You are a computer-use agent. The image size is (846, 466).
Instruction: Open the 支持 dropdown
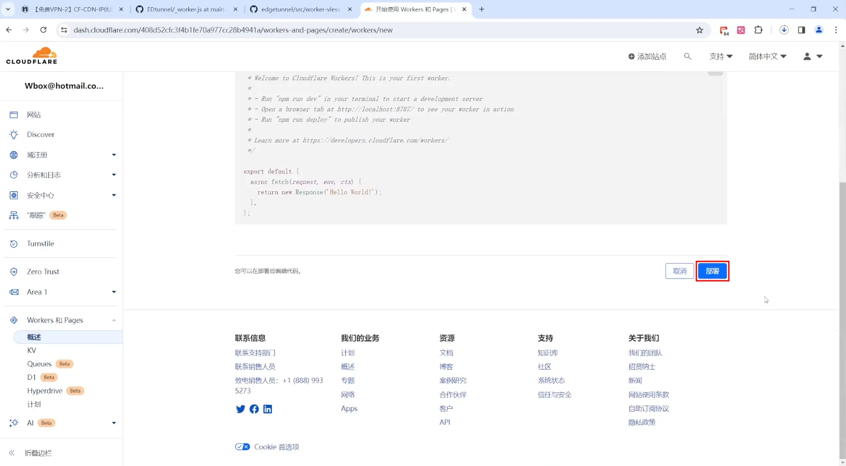pyautogui.click(x=721, y=56)
